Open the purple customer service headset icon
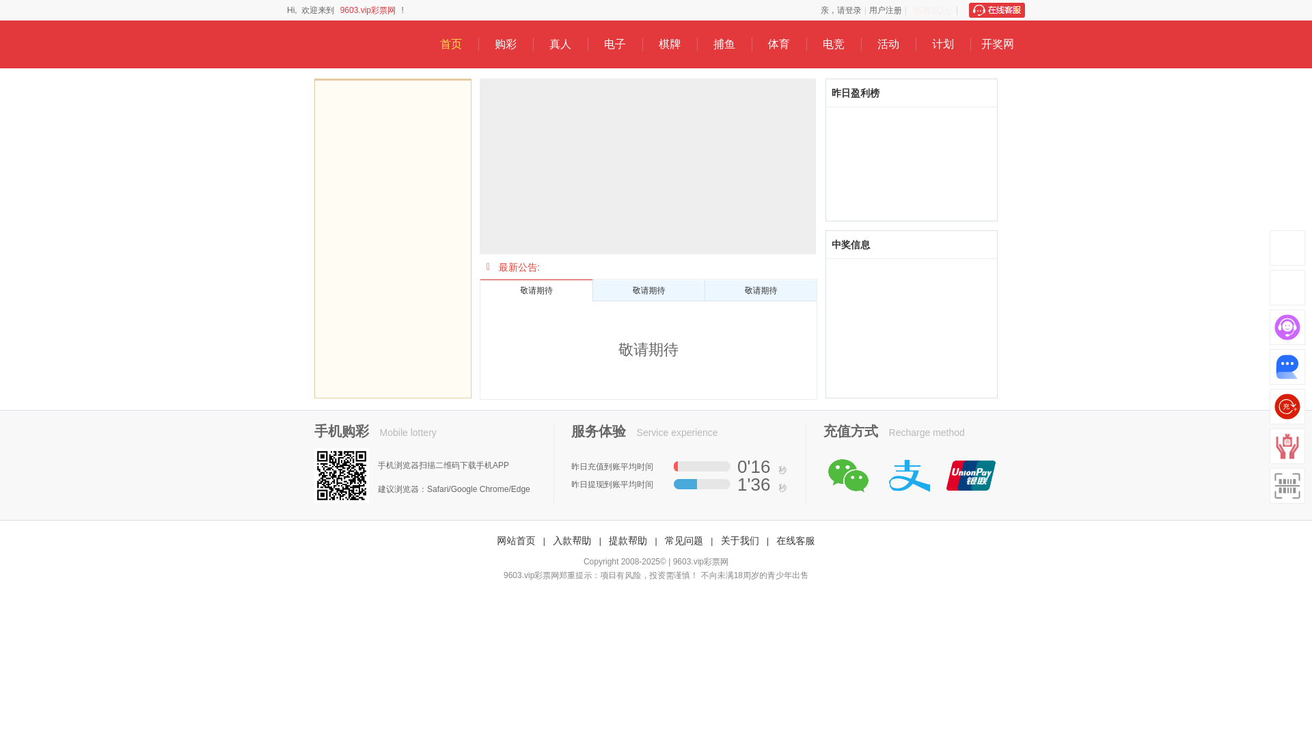This screenshot has width=1312, height=738. tap(1287, 327)
